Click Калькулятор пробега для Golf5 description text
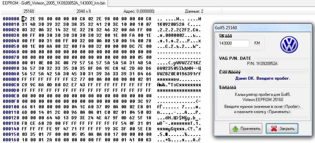The width and height of the screenshot is (315, 143). 263,94
